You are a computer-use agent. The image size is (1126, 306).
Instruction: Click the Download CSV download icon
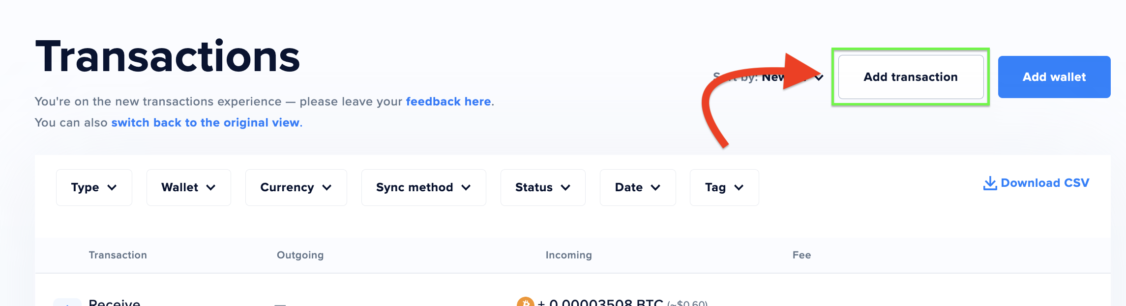pos(990,182)
